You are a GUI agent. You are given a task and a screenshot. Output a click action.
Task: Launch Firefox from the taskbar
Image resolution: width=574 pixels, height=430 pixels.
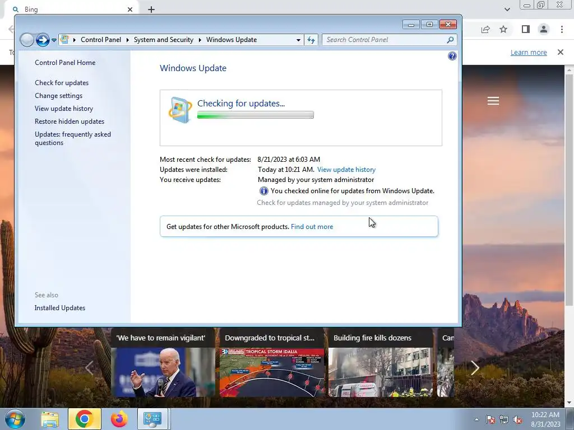pos(119,419)
